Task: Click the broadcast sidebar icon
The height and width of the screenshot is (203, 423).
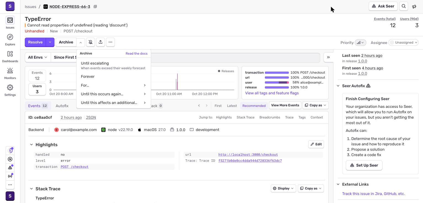Action: (10, 176)
